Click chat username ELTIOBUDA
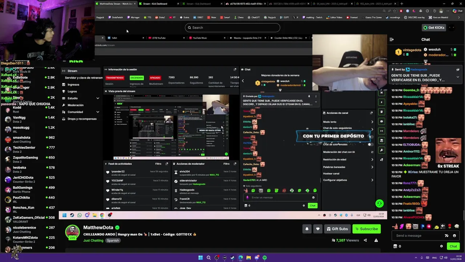This screenshot has width=465, height=262. (x=411, y=145)
